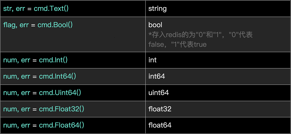Screen dimensions: 291x134
Task: Click the false/true explanation line
Action: tap(178, 44)
